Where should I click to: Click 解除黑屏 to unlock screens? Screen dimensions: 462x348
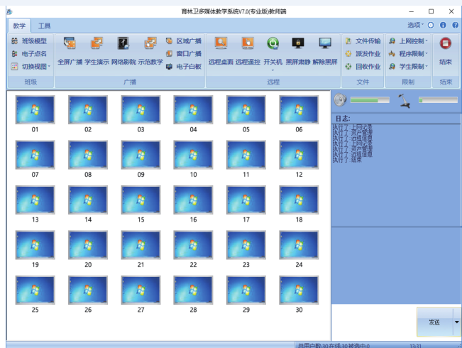coord(325,50)
